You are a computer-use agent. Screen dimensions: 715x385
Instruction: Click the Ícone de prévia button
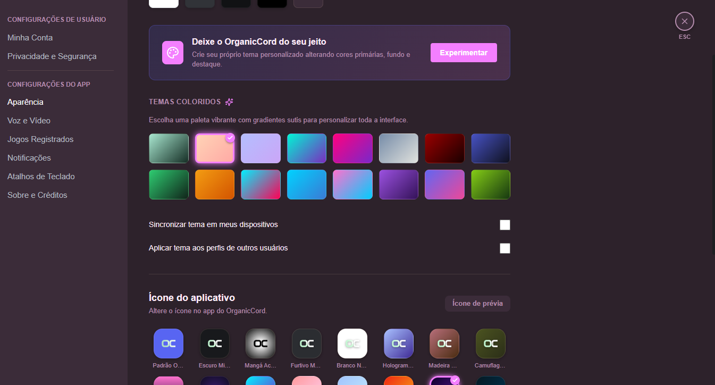477,304
